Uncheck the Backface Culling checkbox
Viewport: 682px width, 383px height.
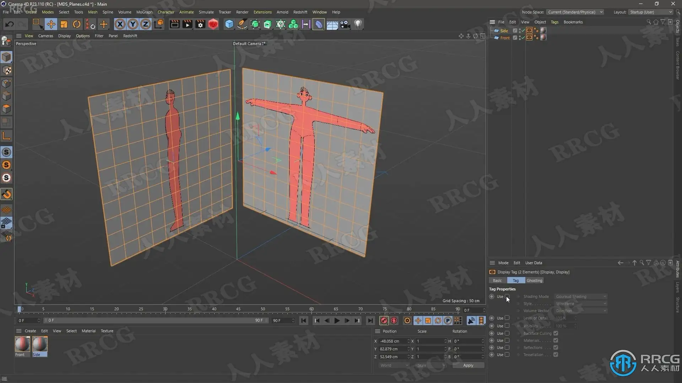(556, 333)
